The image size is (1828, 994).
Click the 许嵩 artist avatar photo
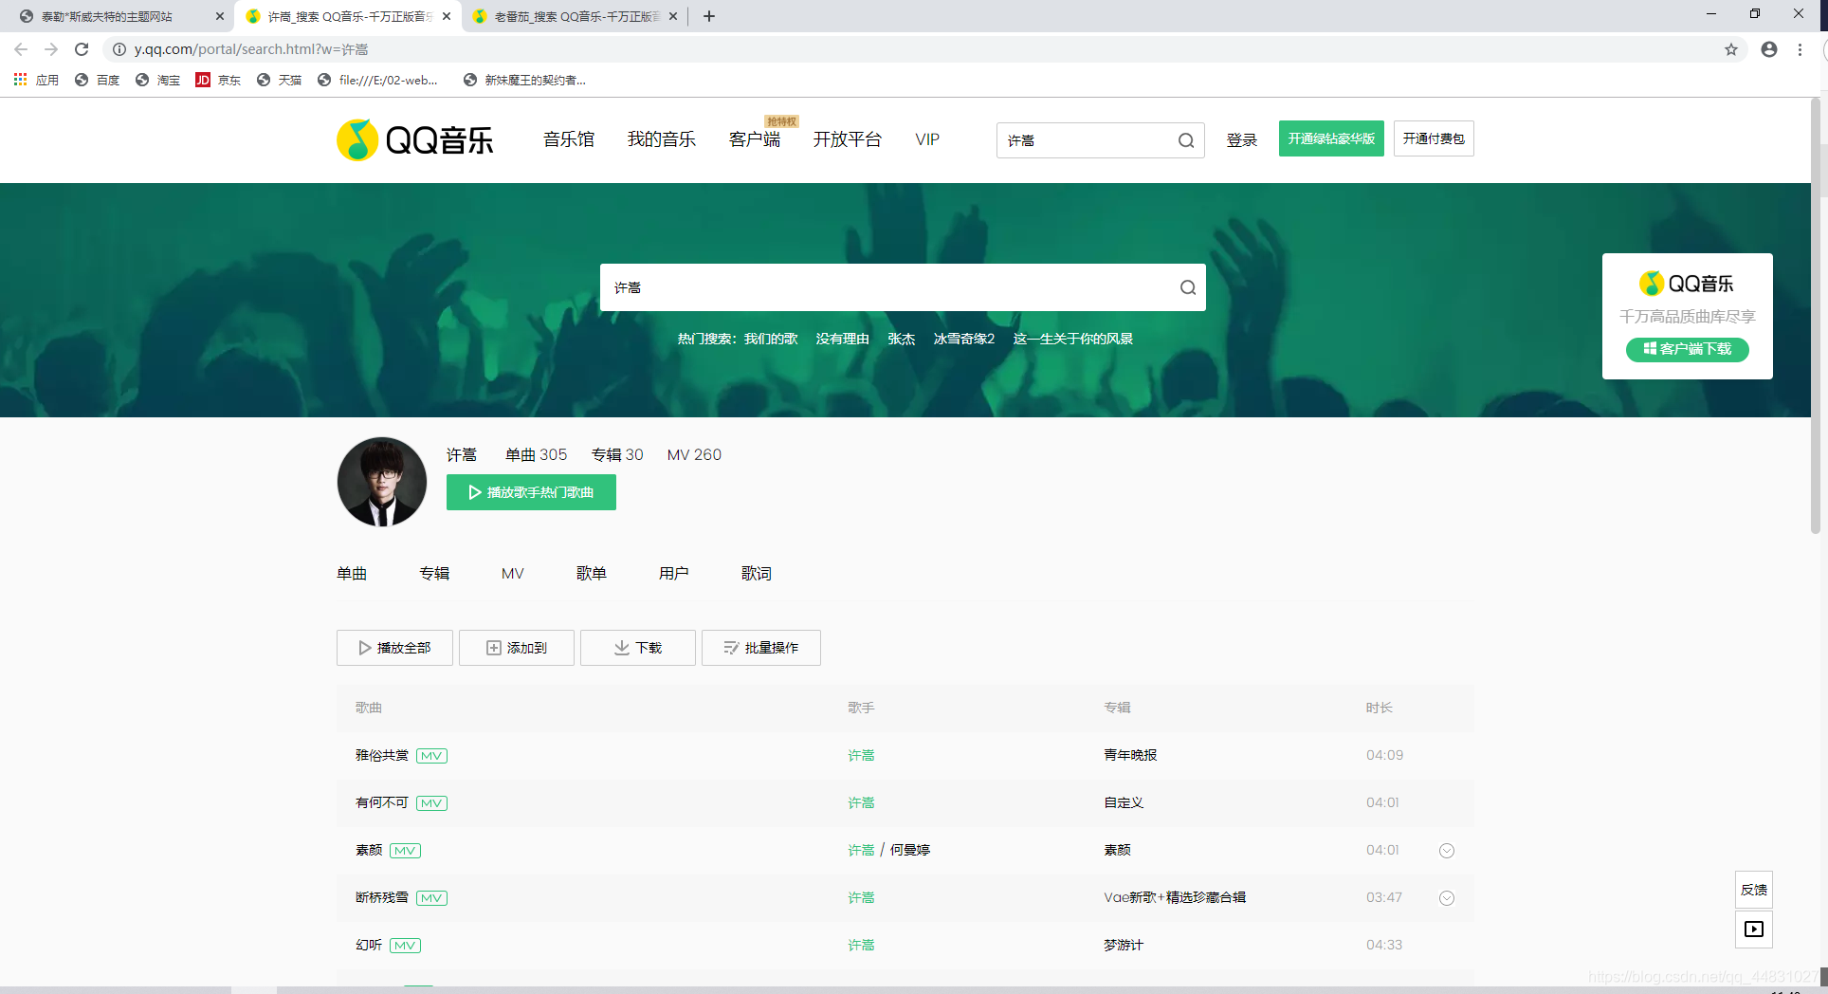[x=382, y=482]
